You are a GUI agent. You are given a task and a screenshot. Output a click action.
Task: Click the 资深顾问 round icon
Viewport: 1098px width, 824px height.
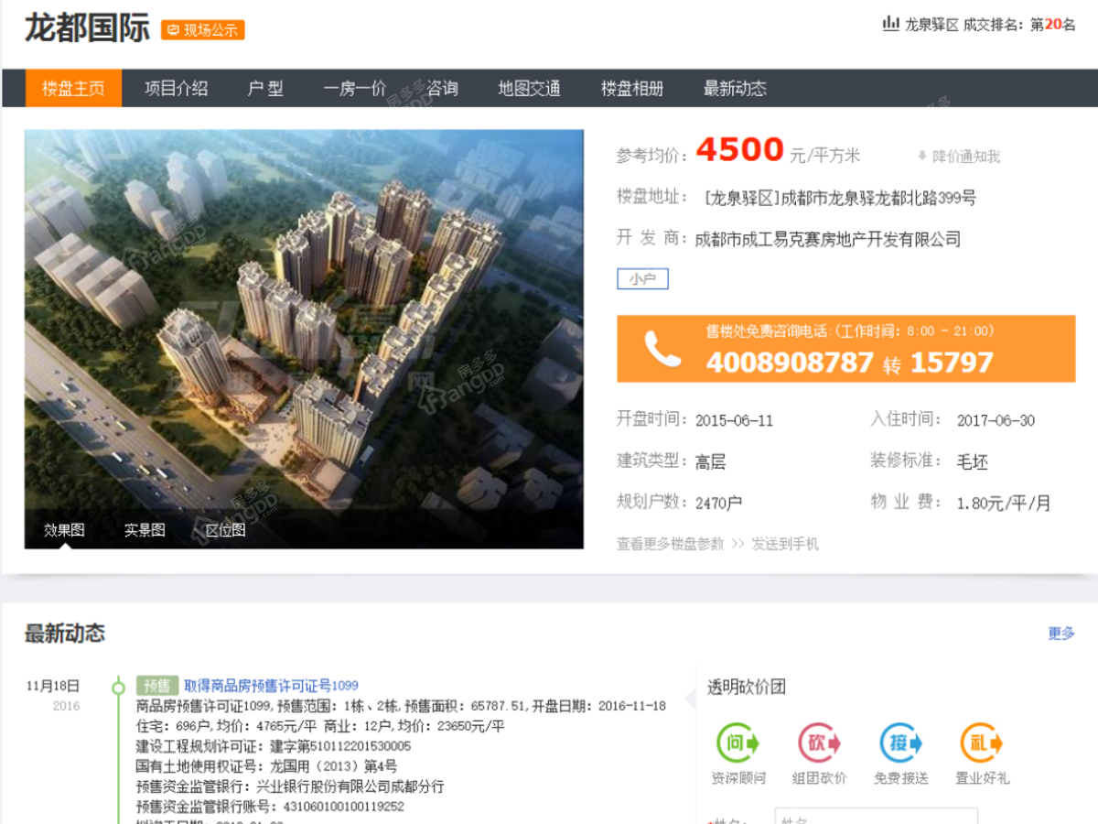coord(738,743)
